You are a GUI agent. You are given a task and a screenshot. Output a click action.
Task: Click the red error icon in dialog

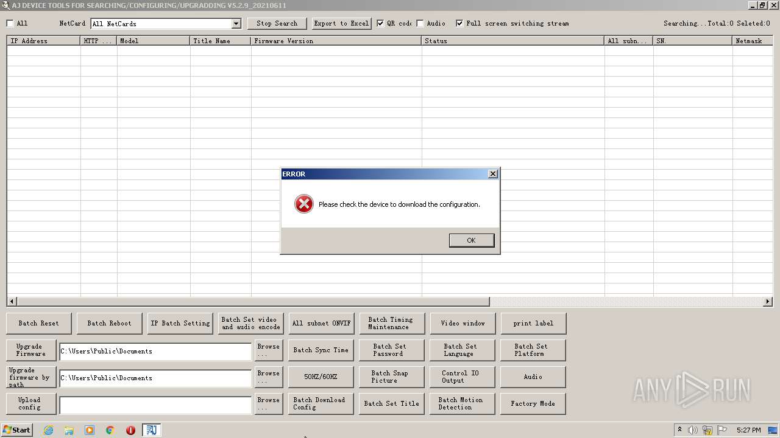click(x=303, y=204)
